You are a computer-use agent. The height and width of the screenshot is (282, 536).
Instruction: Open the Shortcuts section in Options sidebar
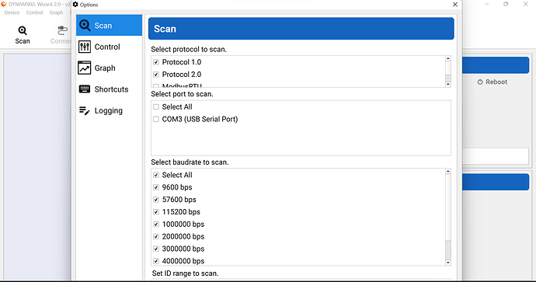[109, 89]
